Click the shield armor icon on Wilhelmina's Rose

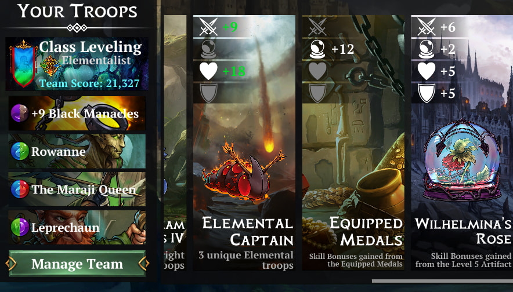pyautogui.click(x=427, y=93)
